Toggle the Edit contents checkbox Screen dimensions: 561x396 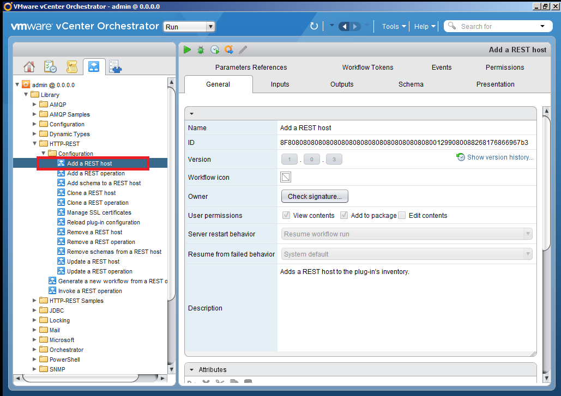(402, 215)
